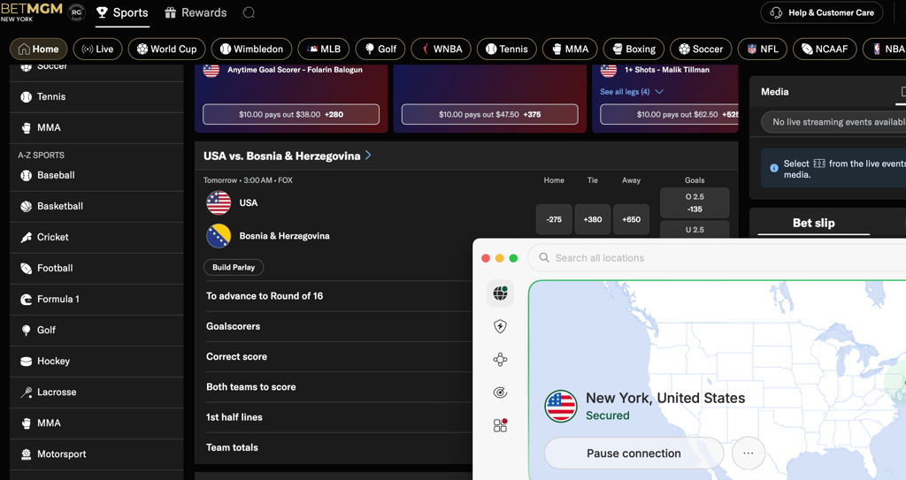Open the Rewards tab
This screenshot has width=906, height=480.
(x=196, y=12)
